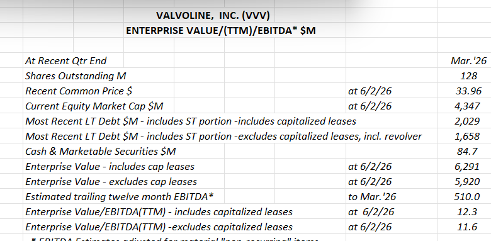Viewport: 491px width, 241px height.
Task: Select the LT debt excluding leases value 1,658
Action: pos(464,136)
